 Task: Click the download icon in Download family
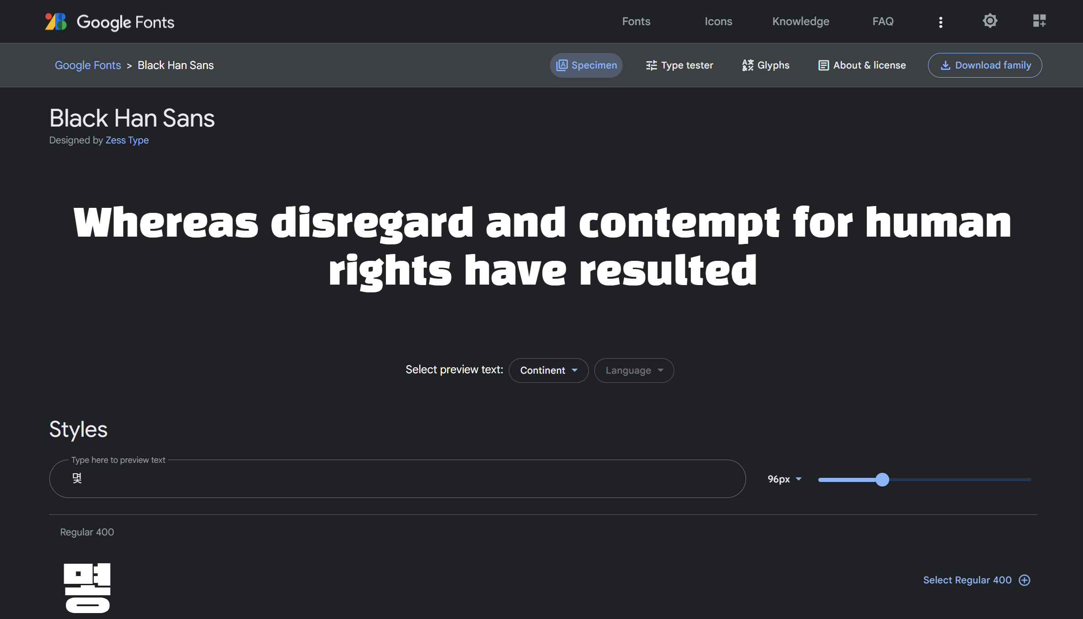pos(945,65)
